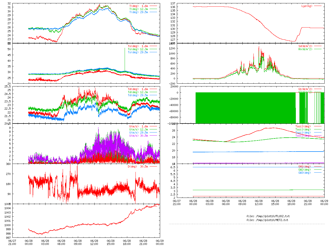Pick the 'Td(deg) 29.5m' legend text
Viewport: 329px width, 247px height.
point(138,95)
